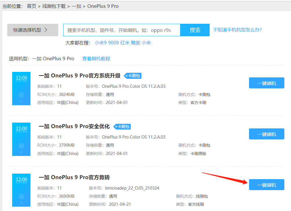Select flash method text 线刷包
This screenshot has height=211, width=291.
[202, 196]
